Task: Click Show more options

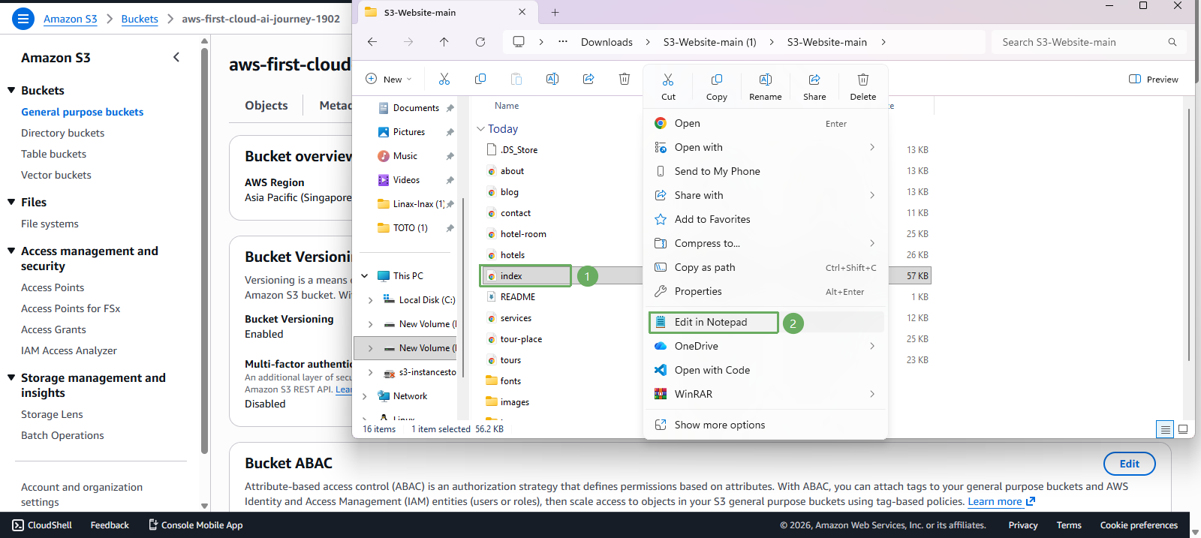Action: (x=766, y=425)
